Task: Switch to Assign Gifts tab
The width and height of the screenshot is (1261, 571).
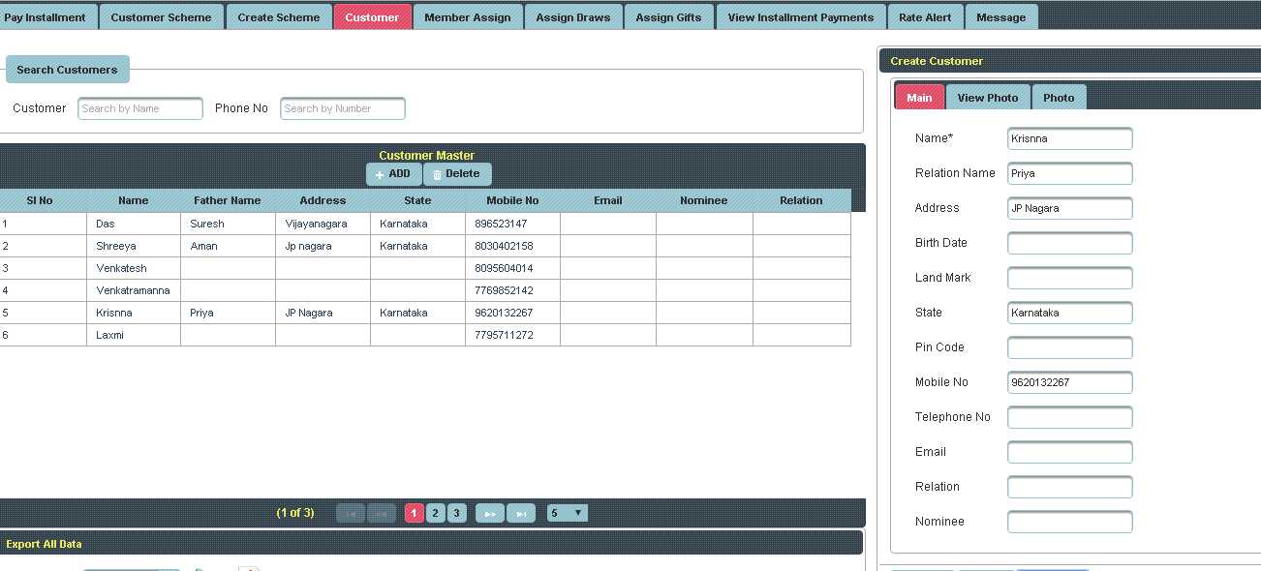Action: pos(668,17)
